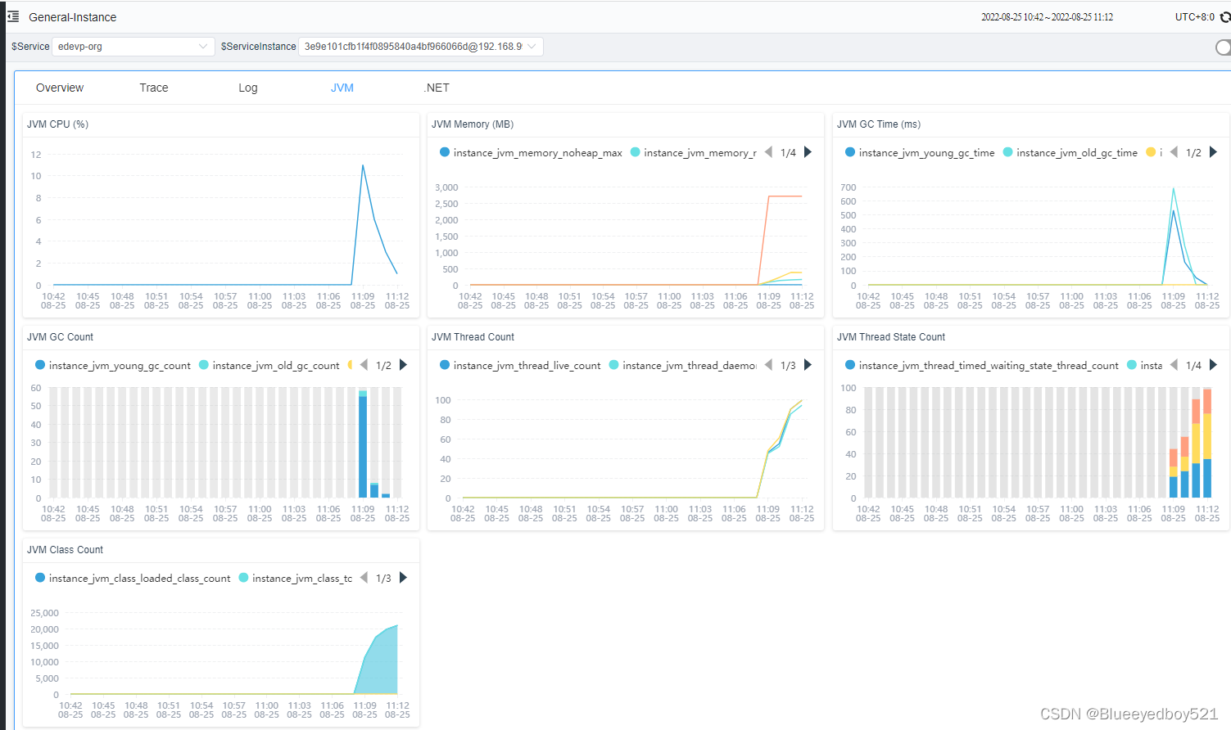1231x730 pixels.
Task: Click the JVM Memory (MB) panel title
Action: (x=473, y=124)
